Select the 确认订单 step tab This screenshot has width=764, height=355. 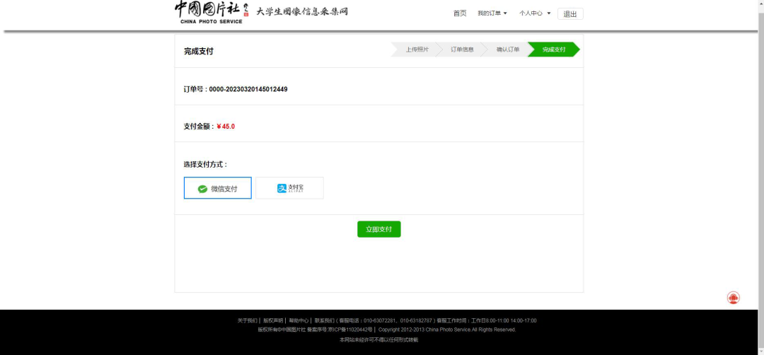click(x=508, y=50)
